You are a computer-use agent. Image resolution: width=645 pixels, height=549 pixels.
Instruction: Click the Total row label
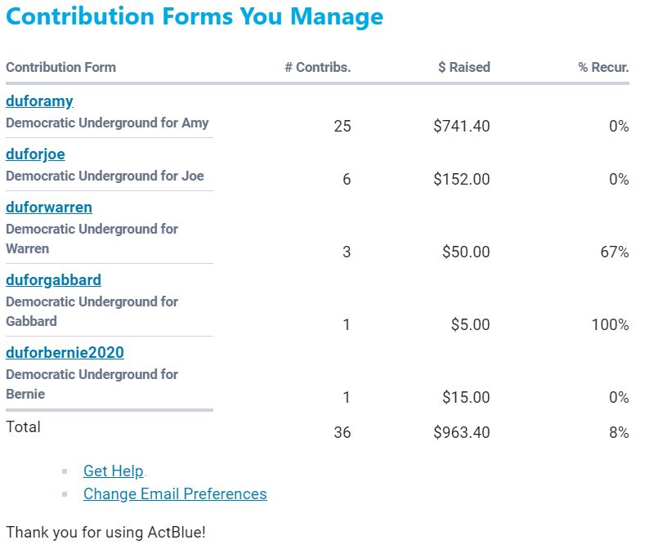[23, 426]
